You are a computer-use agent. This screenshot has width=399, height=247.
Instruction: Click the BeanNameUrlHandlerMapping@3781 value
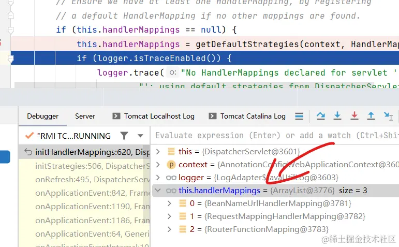click(278, 204)
